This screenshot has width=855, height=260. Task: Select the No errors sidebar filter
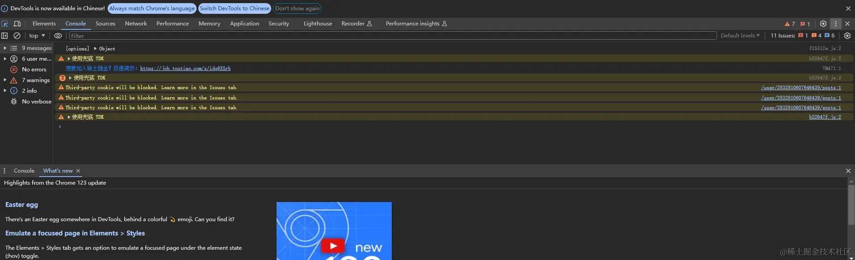click(34, 70)
